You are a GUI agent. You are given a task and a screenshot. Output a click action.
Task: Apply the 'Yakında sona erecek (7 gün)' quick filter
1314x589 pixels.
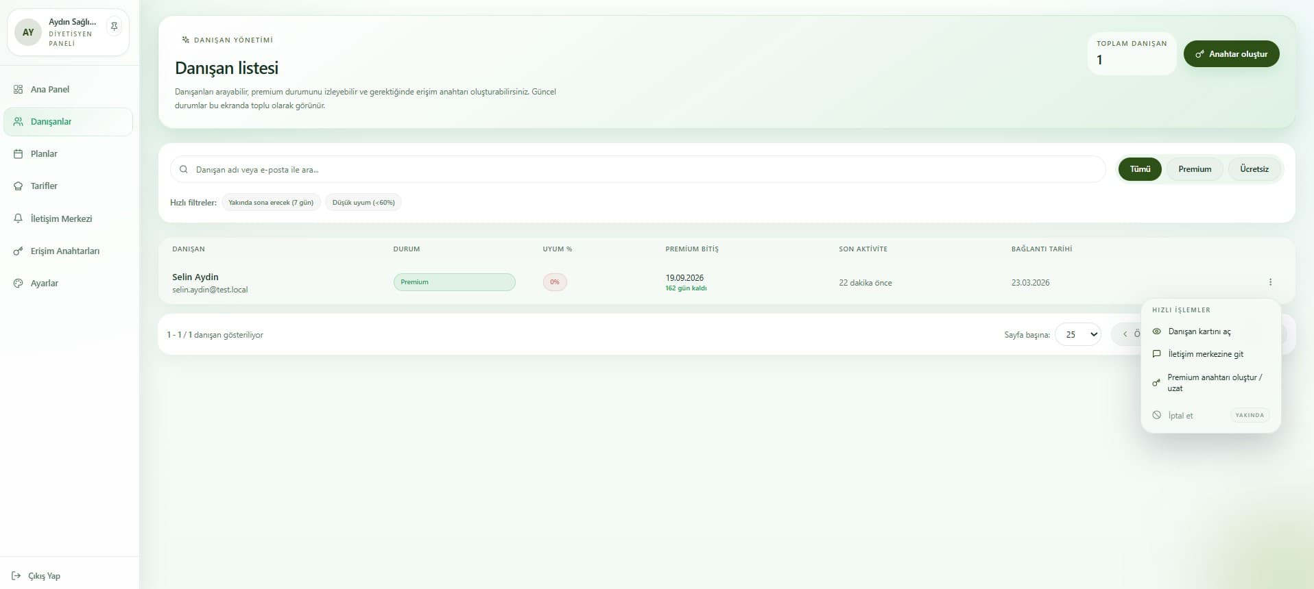pos(271,203)
